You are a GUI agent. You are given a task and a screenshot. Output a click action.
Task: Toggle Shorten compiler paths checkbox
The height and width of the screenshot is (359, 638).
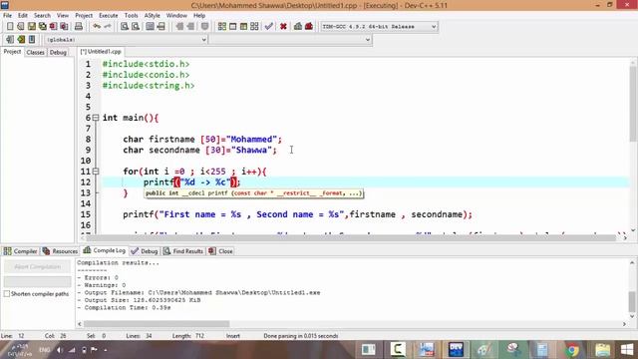[7, 294]
